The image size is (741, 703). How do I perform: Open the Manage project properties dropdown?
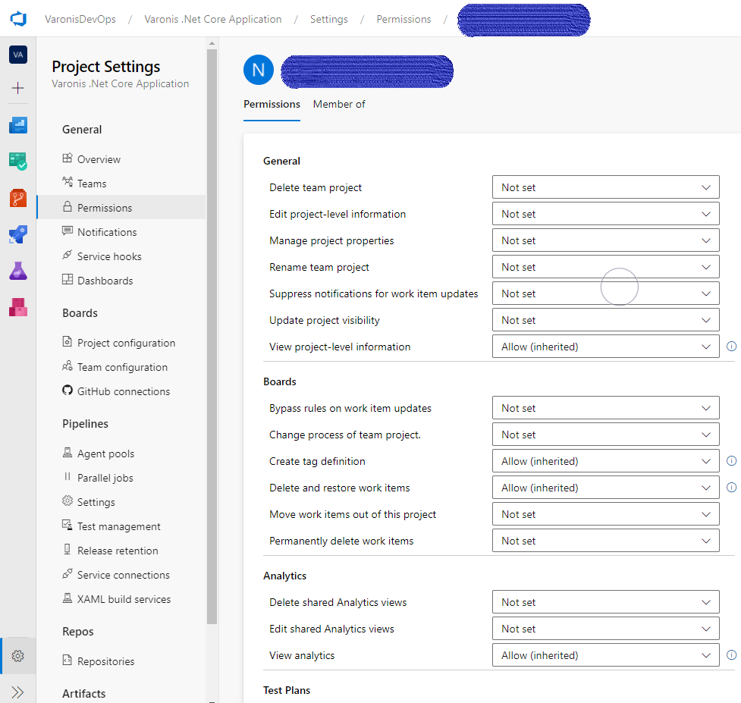[606, 240]
